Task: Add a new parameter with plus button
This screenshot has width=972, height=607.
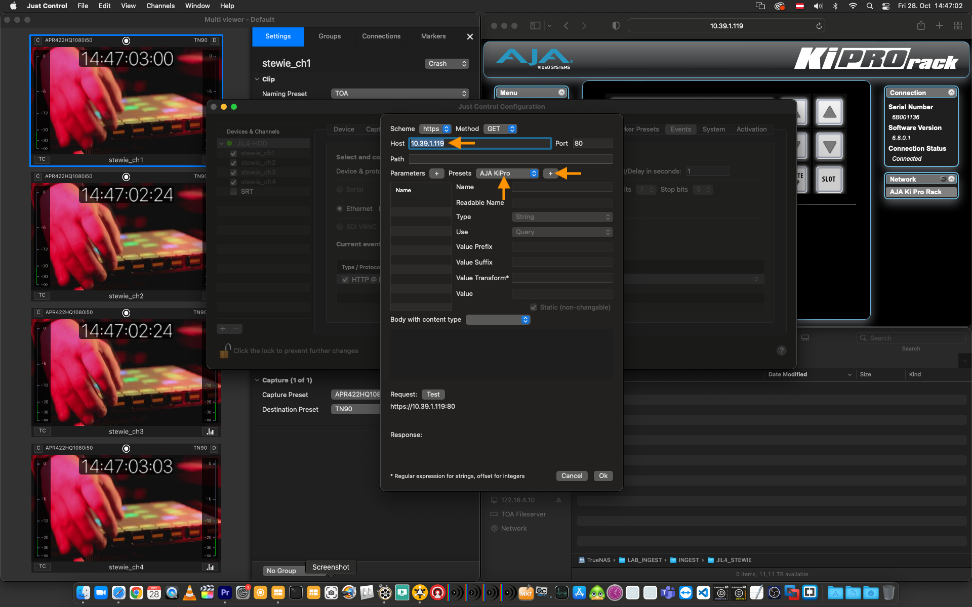Action: 436,174
